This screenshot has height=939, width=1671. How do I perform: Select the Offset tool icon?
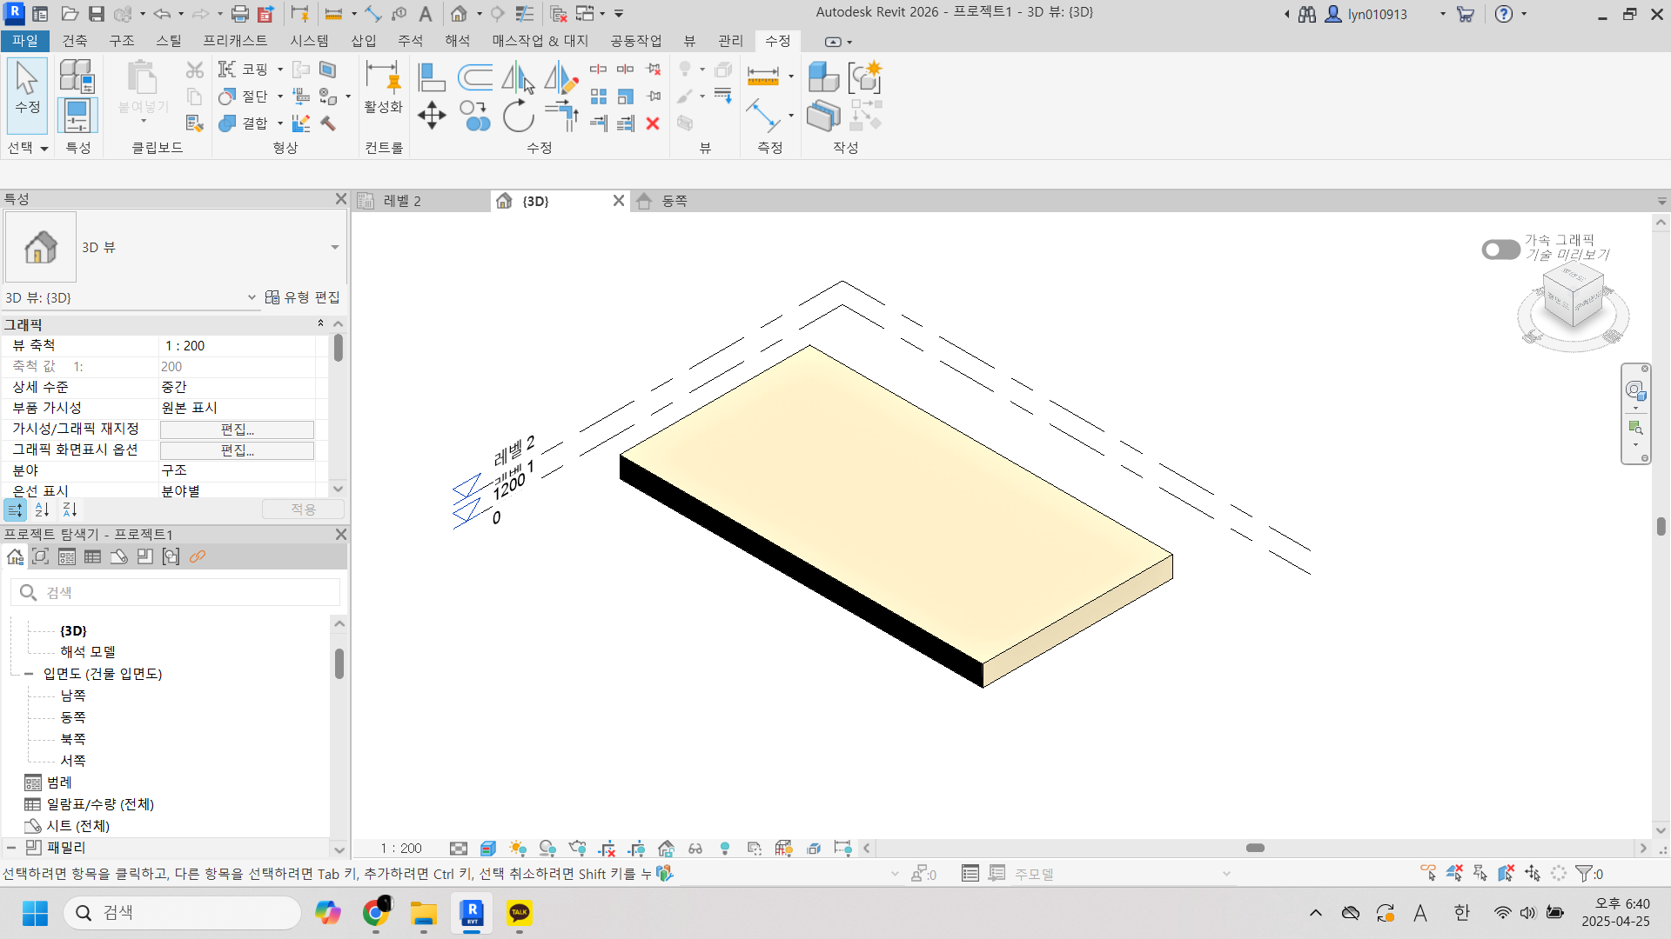475,77
